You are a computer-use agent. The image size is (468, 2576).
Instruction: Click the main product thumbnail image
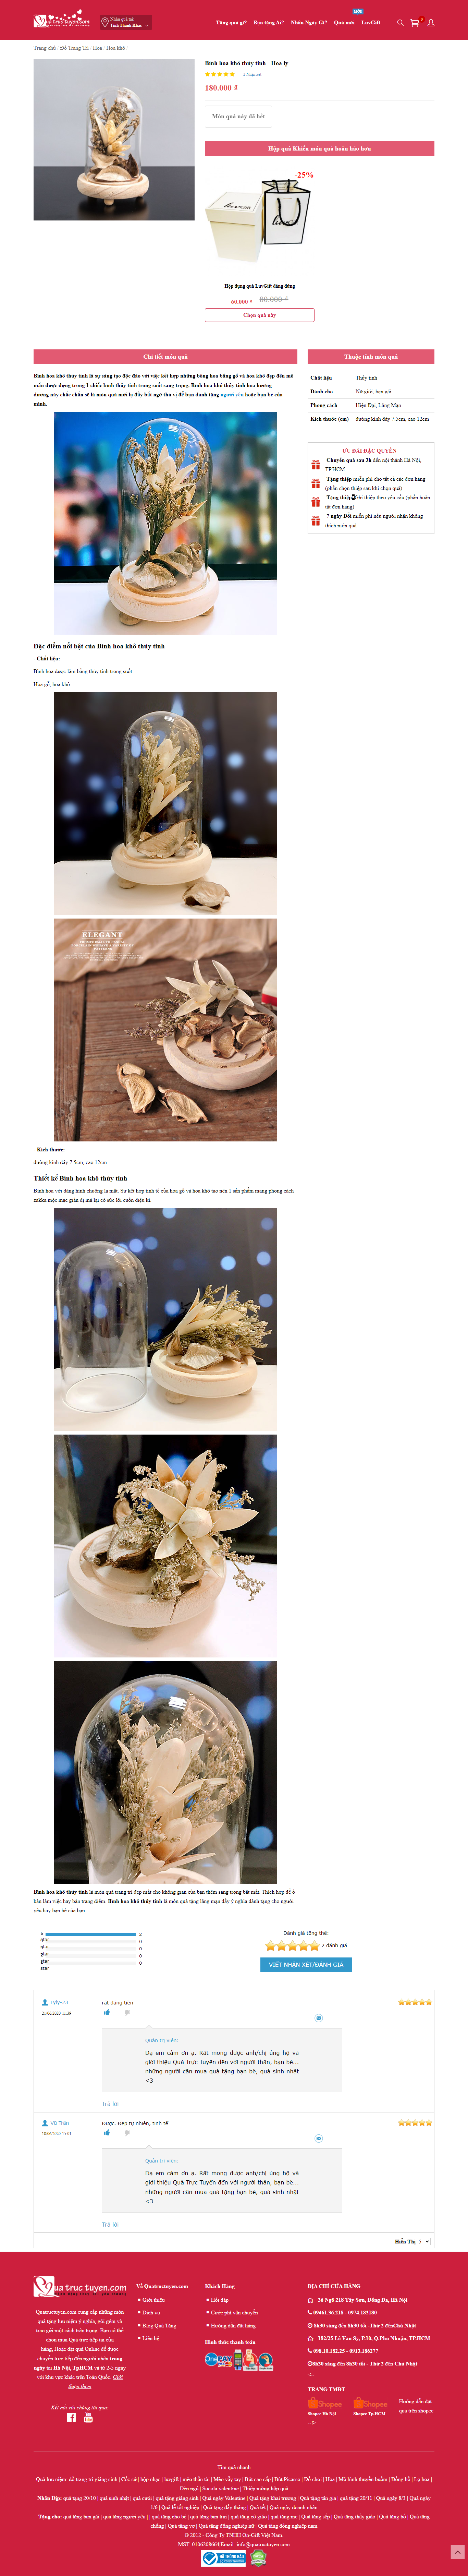tap(114, 140)
